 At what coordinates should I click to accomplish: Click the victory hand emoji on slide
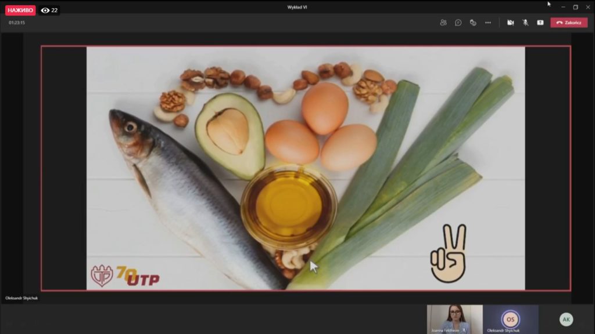click(448, 253)
